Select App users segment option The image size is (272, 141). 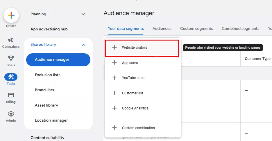(130, 63)
